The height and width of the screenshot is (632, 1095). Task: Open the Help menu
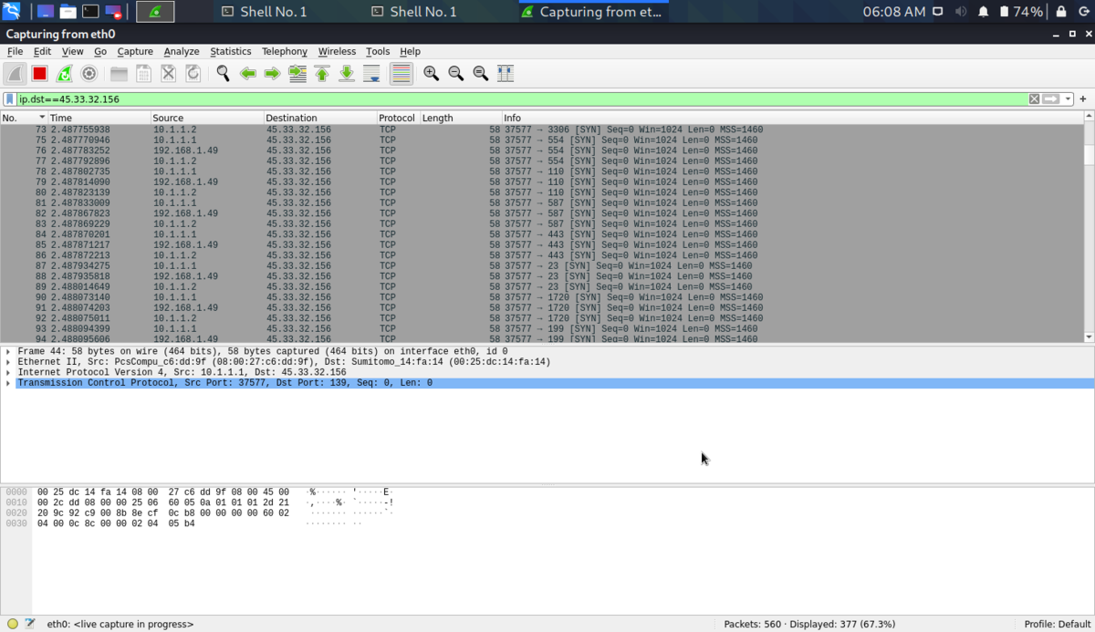[x=410, y=52]
